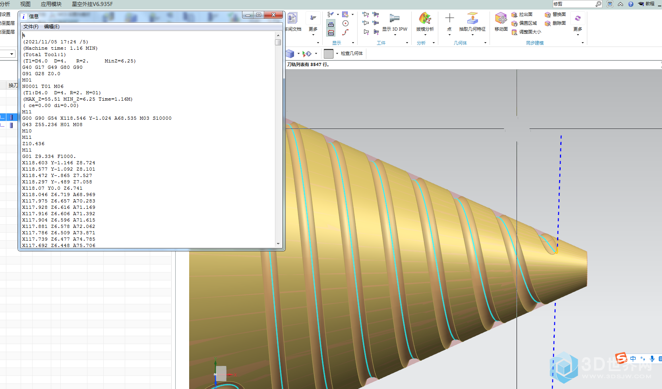This screenshot has height=389, width=662.
Task: Open the shop documentation (车间文档) tool
Action: 293,21
